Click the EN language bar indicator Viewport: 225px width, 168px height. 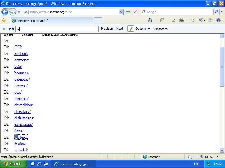pos(196,164)
